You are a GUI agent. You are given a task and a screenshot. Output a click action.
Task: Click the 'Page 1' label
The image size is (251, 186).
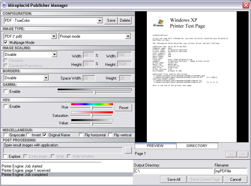140,154
